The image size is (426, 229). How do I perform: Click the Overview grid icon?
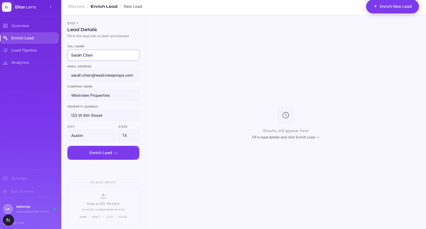(5, 26)
